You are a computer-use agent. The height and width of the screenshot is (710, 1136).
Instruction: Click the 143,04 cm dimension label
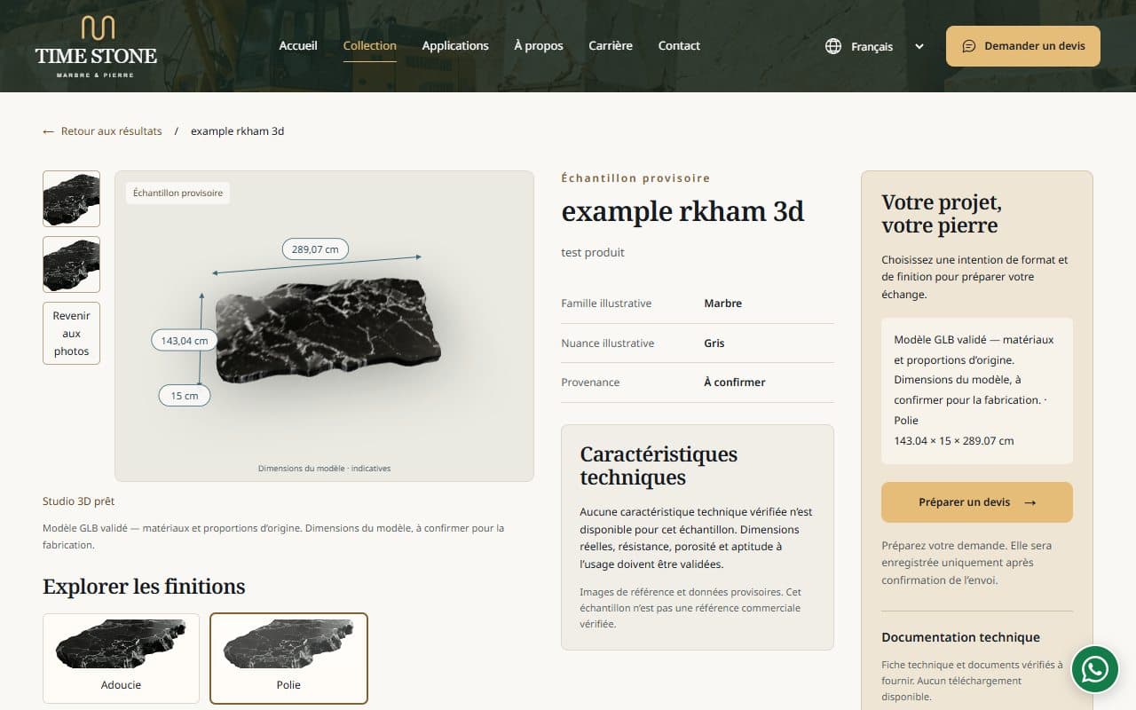click(185, 340)
